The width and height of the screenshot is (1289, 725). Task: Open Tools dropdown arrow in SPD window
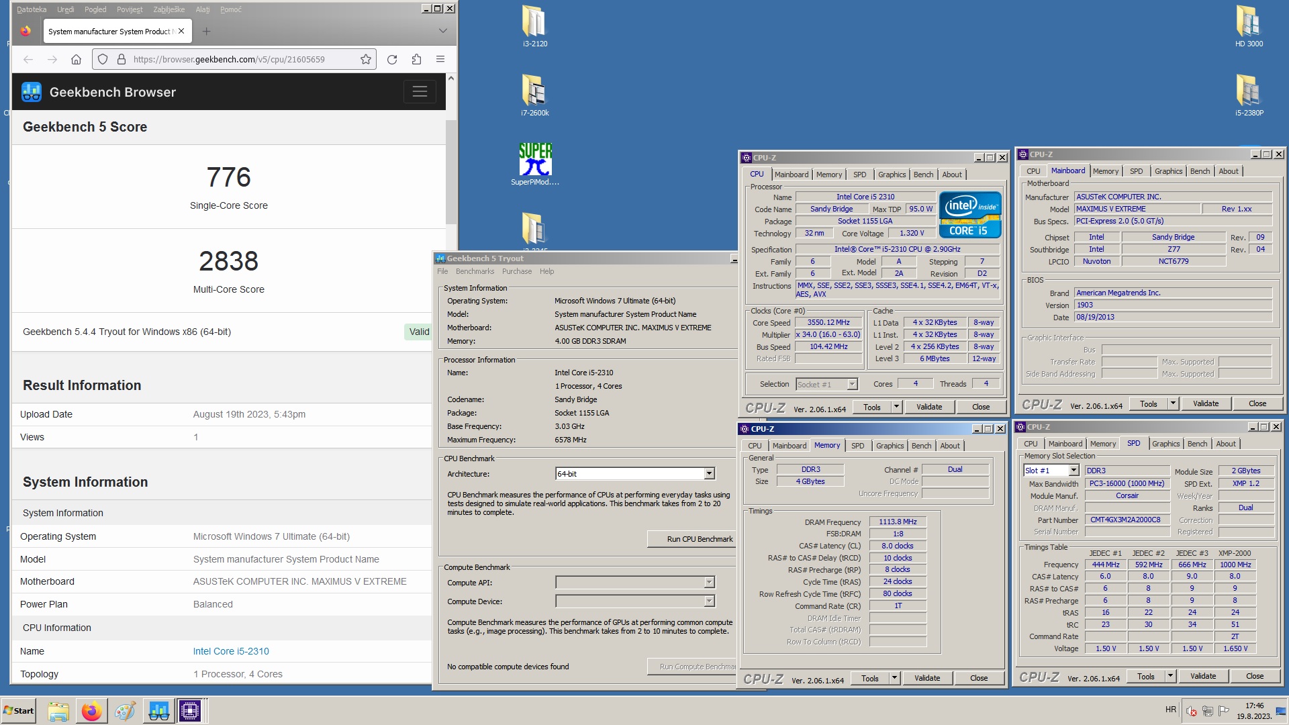(x=1170, y=676)
